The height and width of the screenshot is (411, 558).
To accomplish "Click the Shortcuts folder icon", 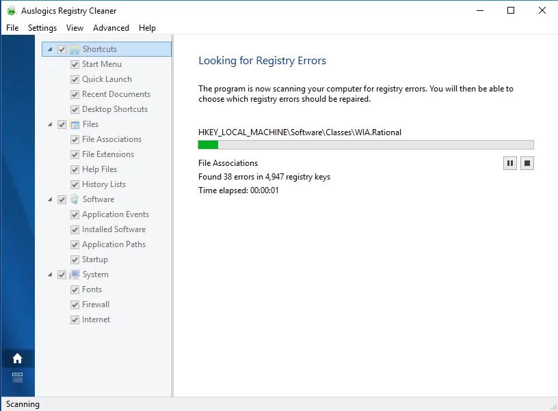I will pos(75,49).
